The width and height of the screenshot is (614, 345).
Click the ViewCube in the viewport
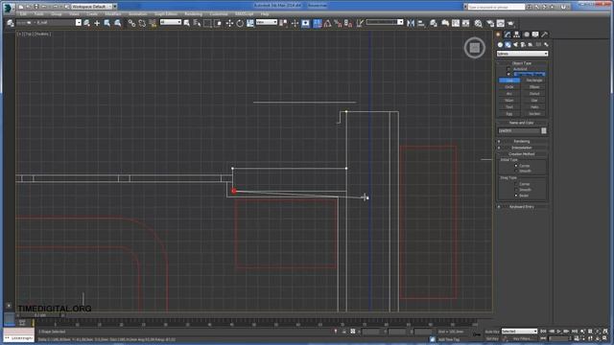tap(475, 48)
